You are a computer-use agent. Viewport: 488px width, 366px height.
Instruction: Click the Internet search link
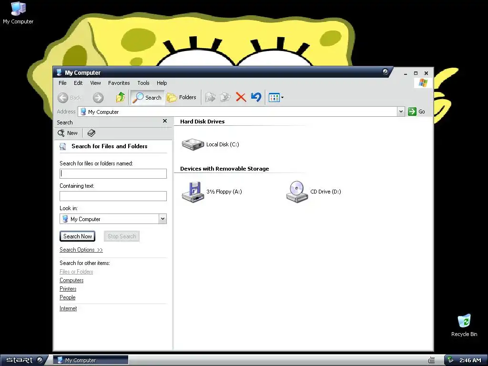coord(68,308)
